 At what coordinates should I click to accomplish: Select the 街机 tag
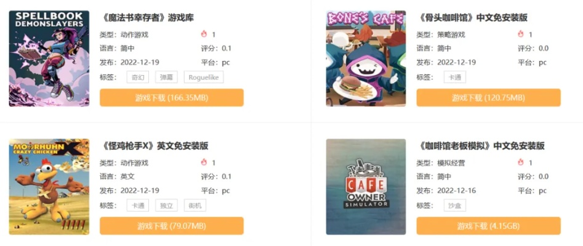point(195,205)
